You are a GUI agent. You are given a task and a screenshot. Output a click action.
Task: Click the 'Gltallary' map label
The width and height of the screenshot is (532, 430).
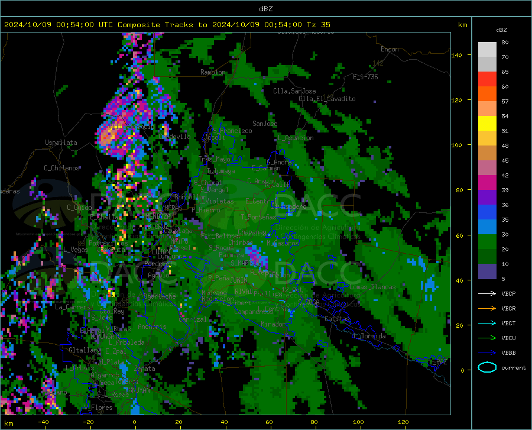coord(85,350)
